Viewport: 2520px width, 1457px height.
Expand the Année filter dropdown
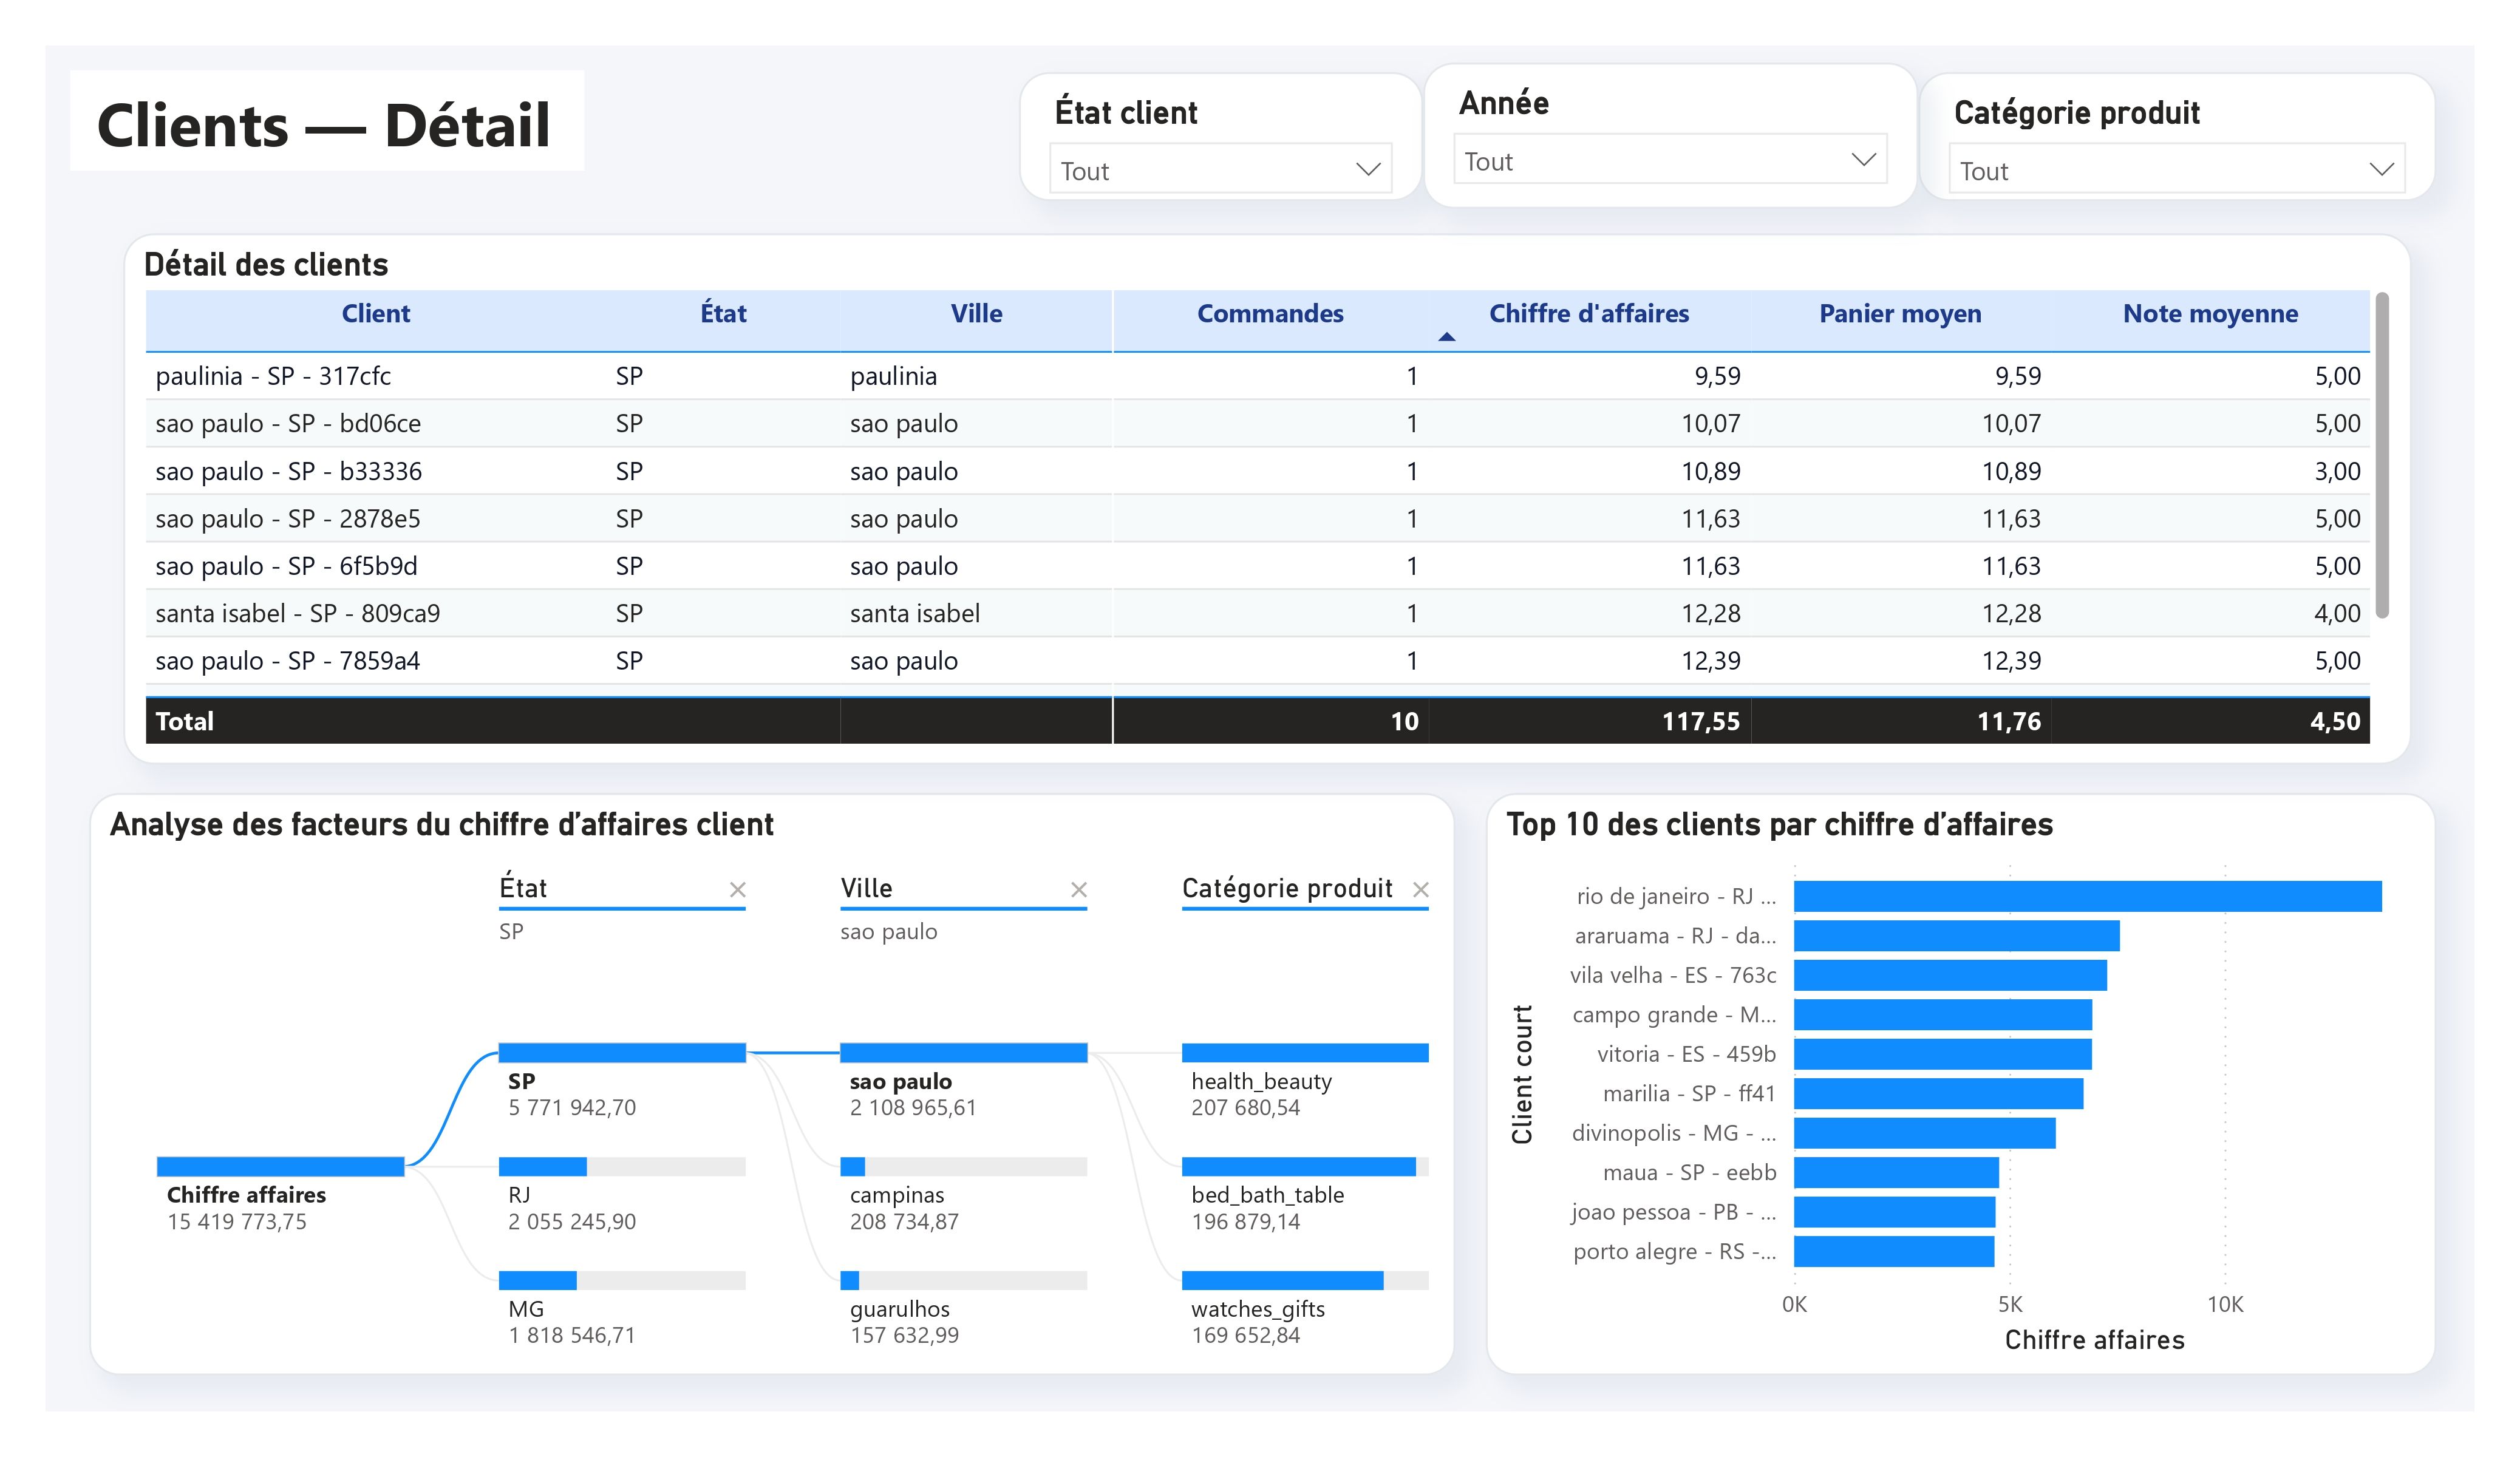1669,161
